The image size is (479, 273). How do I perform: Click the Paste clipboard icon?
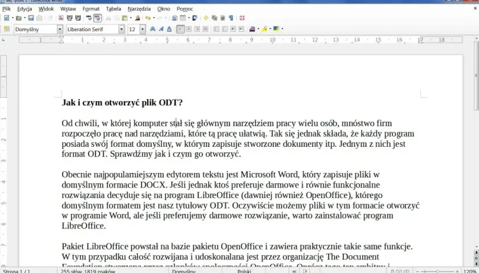[x=124, y=18]
